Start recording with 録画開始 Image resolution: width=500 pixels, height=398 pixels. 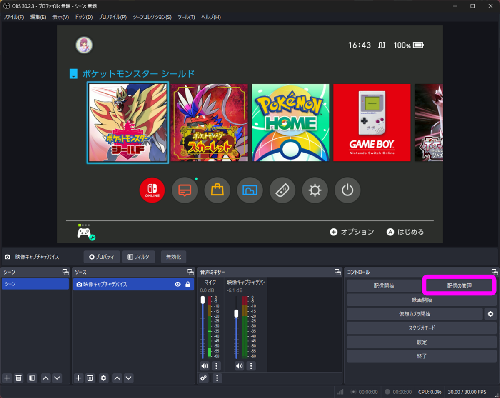422,300
